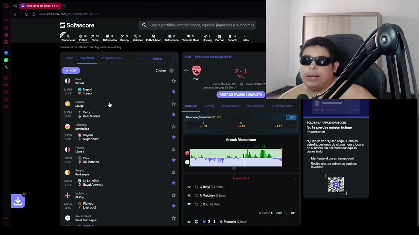Reload the Sofascore page
Image resolution: width=419 pixels, height=235 pixels.
pos(27,14)
